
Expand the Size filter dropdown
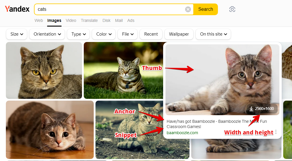(17, 34)
